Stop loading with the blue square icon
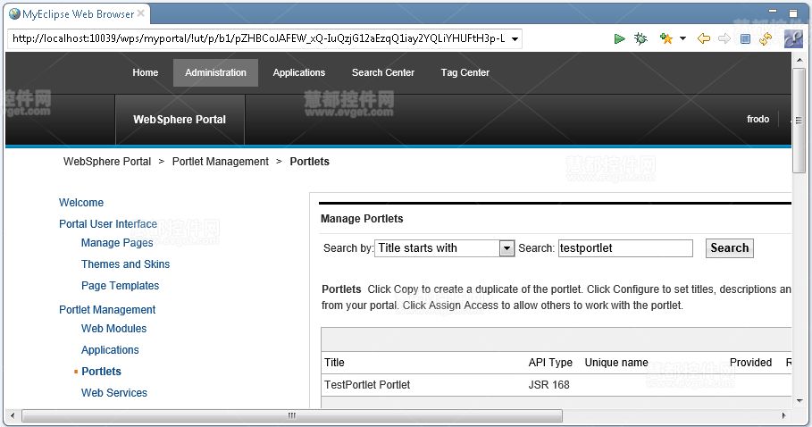This screenshot has width=812, height=427. (745, 38)
